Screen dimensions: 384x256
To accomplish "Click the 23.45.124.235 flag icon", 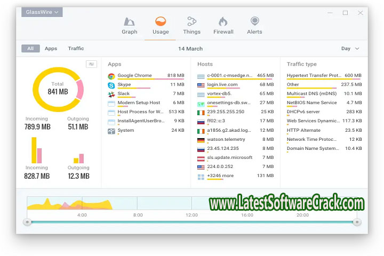I will point(201,149).
